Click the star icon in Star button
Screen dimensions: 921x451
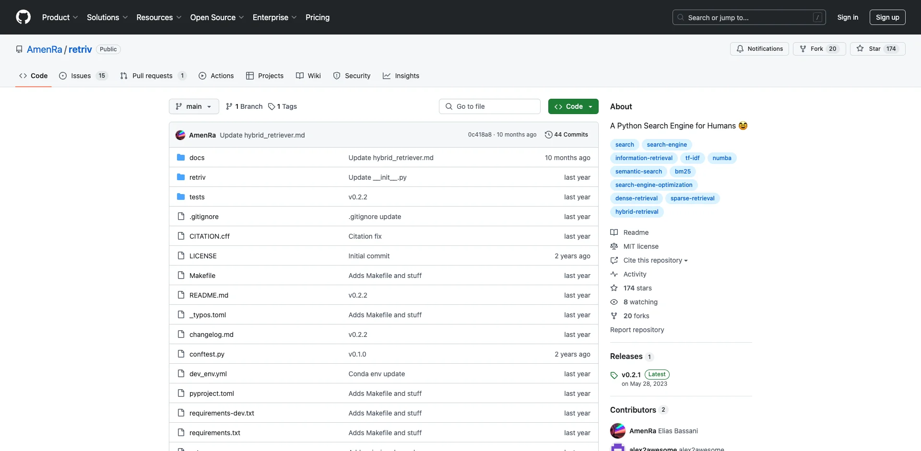(860, 49)
